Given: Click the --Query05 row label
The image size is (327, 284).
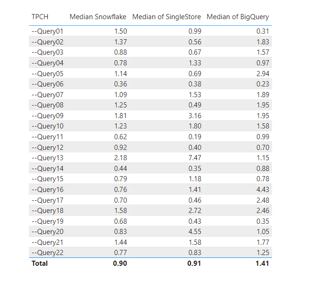Looking at the screenshot, I should 47,74.
